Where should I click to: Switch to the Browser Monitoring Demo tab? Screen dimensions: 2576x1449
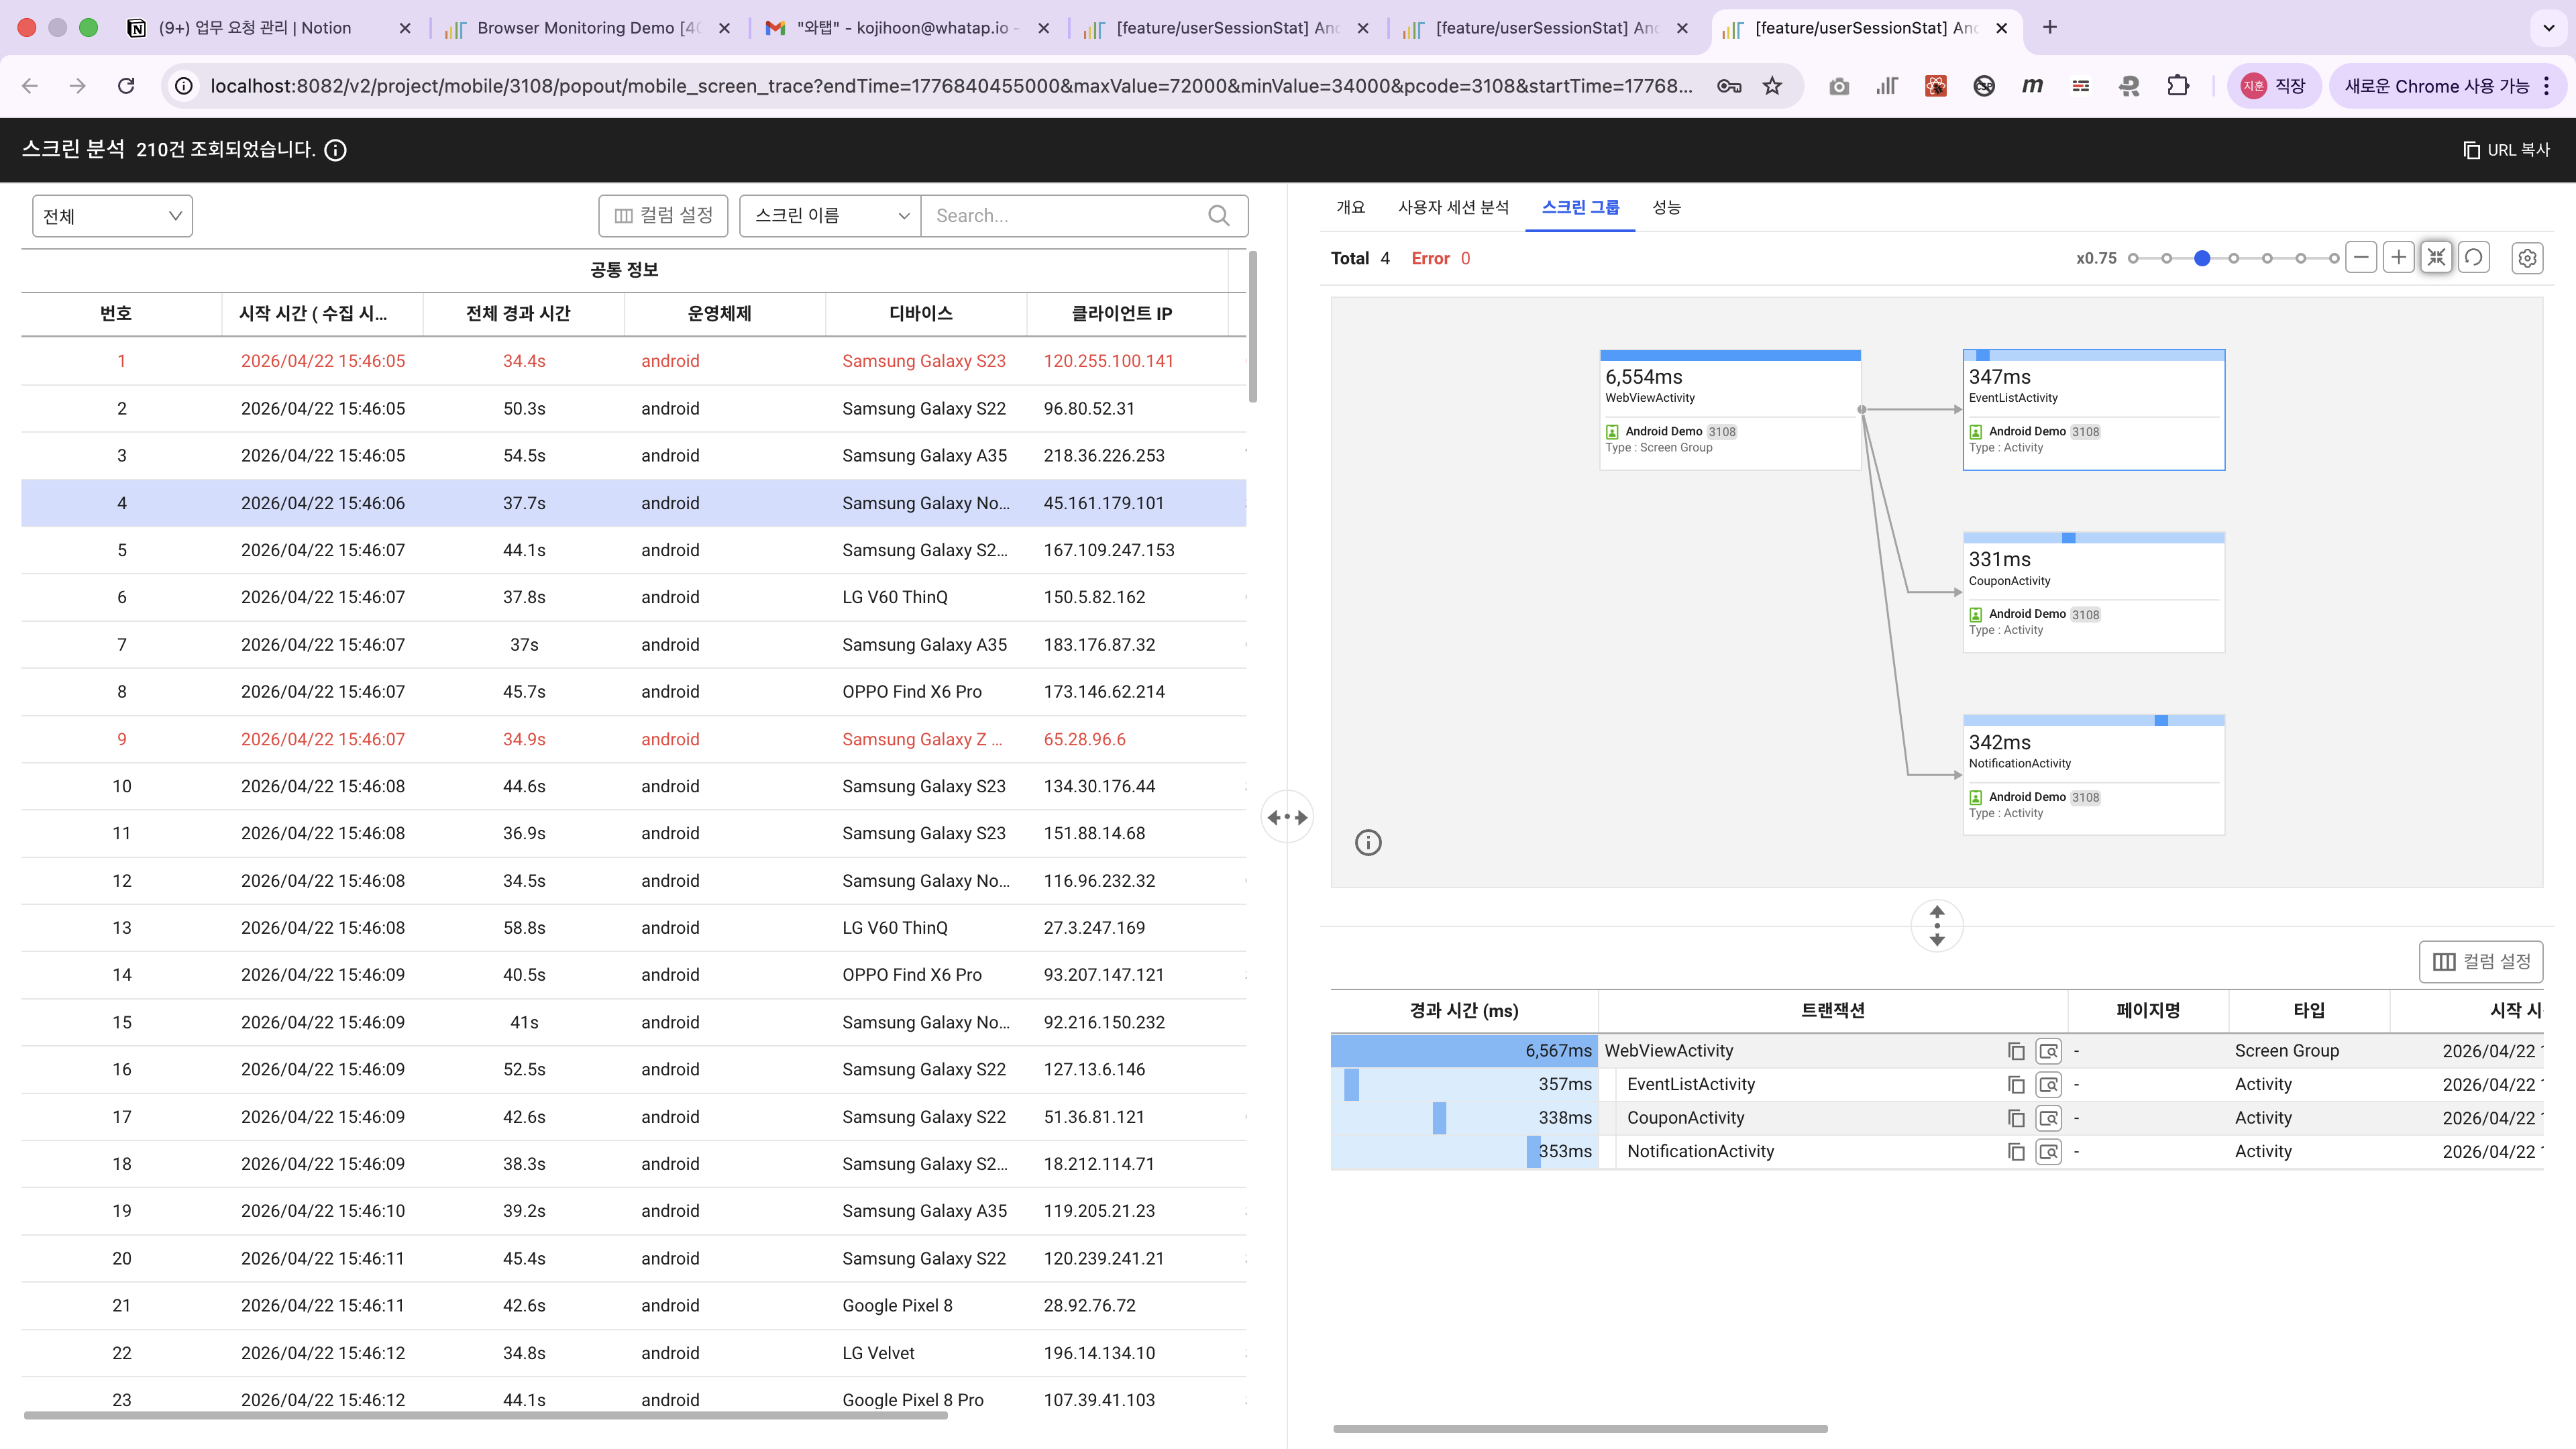[x=588, y=28]
